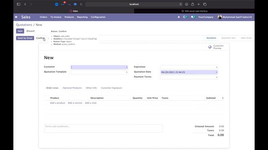Open the debug bug icon menu
The image size is (268, 150).
179,17
